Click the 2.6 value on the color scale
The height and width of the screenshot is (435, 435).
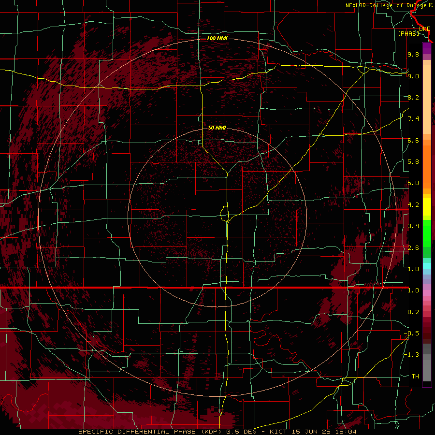tap(413, 248)
